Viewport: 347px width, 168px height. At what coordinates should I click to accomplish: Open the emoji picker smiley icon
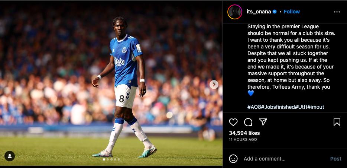(233, 159)
